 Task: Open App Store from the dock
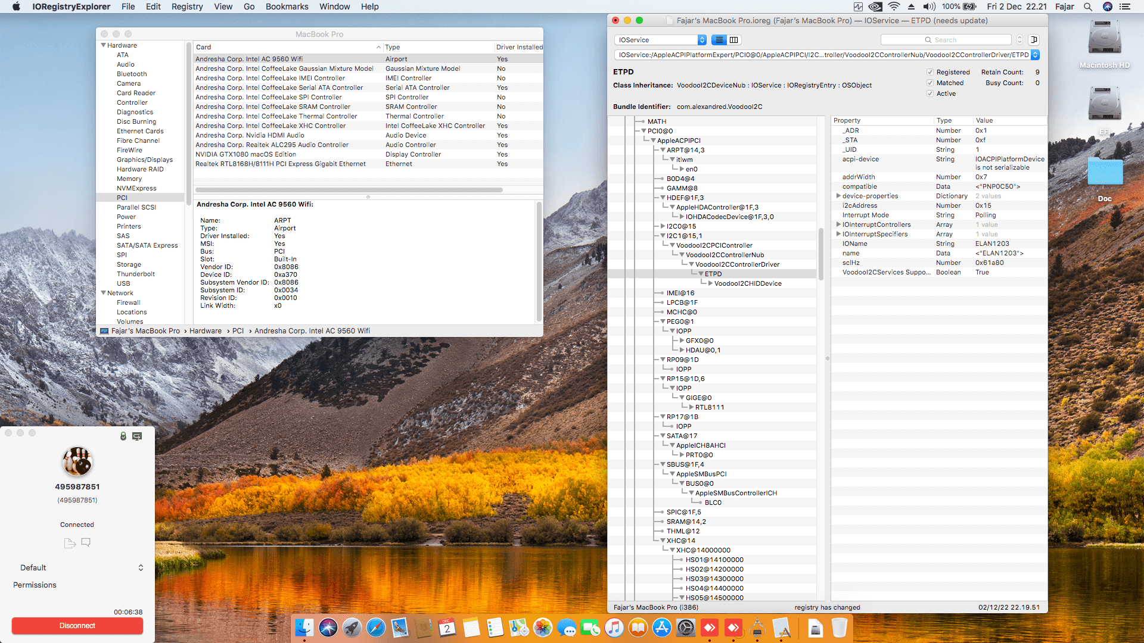(661, 628)
